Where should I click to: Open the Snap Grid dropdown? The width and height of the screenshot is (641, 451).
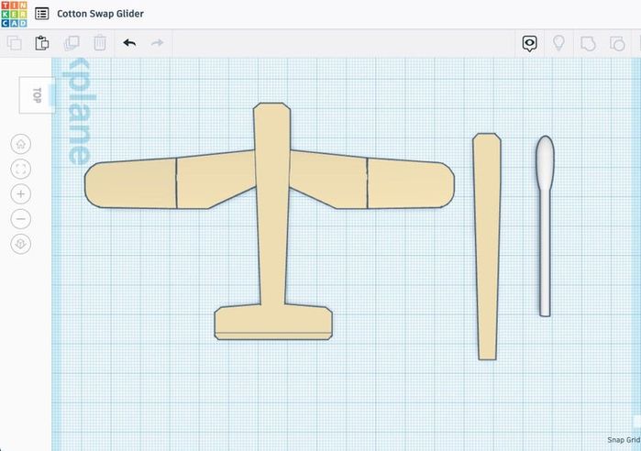[624, 440]
